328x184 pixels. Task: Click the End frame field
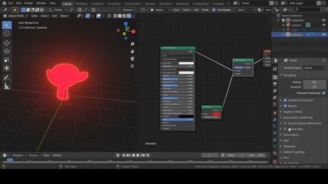(x=257, y=155)
